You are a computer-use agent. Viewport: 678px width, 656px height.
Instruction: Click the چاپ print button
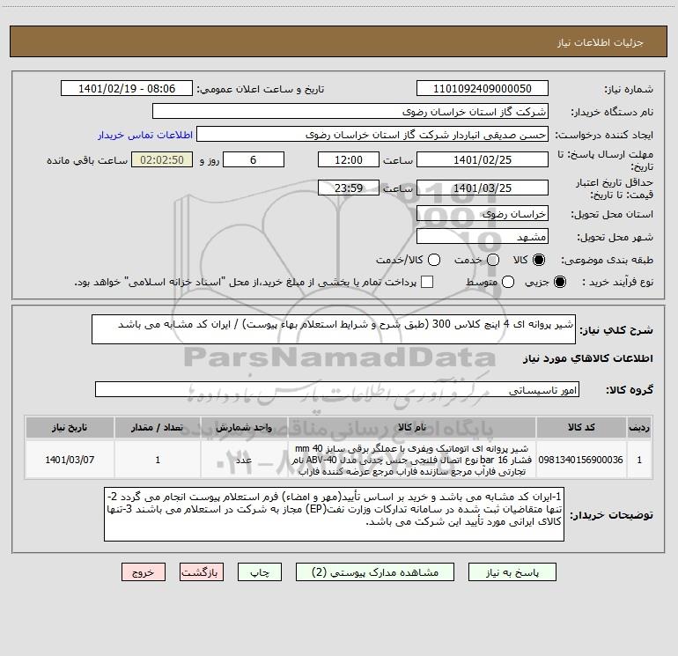coord(260,572)
